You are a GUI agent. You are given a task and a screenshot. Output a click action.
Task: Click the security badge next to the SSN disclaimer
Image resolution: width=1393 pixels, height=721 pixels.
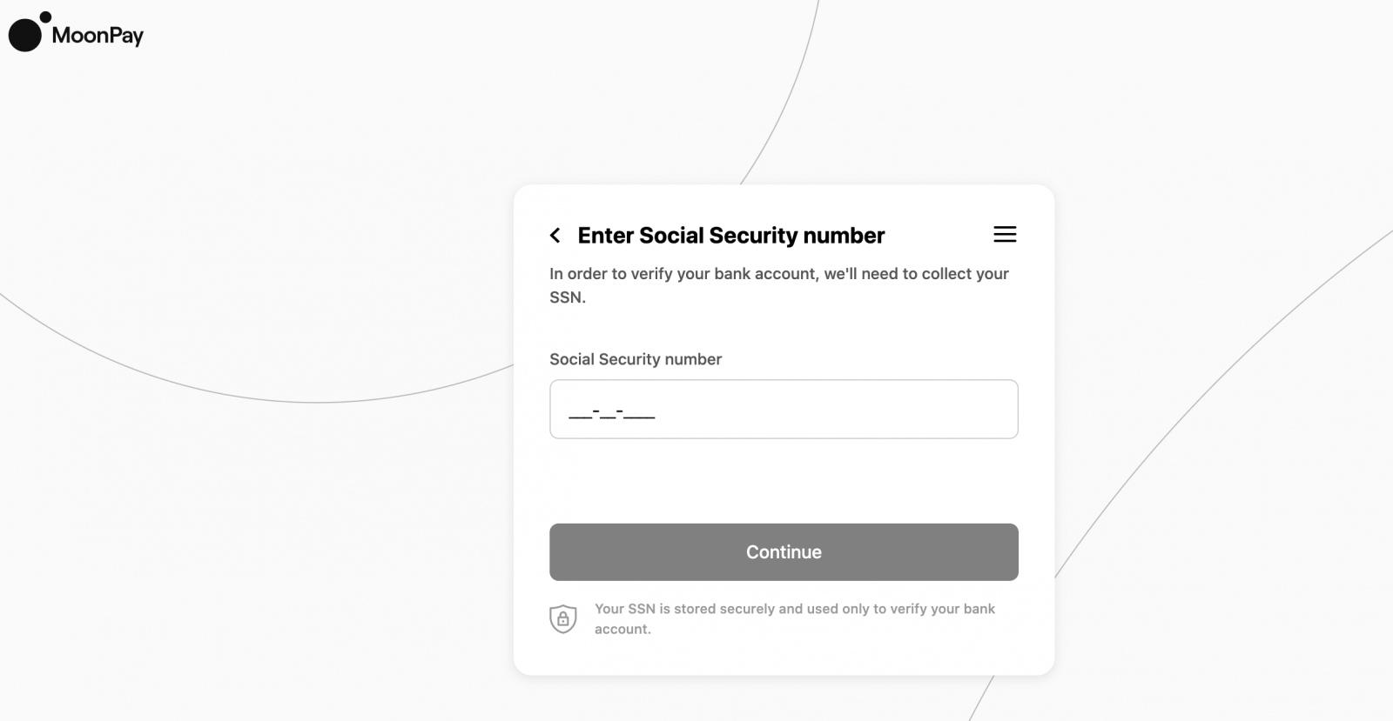562,618
